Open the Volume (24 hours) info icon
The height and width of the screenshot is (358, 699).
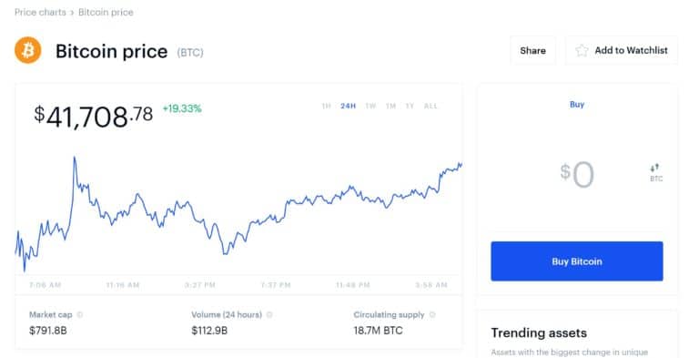click(x=269, y=314)
